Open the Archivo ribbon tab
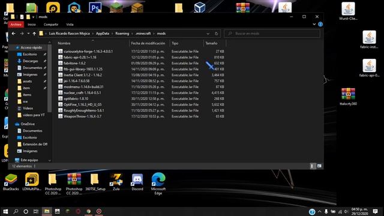Viewport: 384px width, 216px height. point(16,25)
